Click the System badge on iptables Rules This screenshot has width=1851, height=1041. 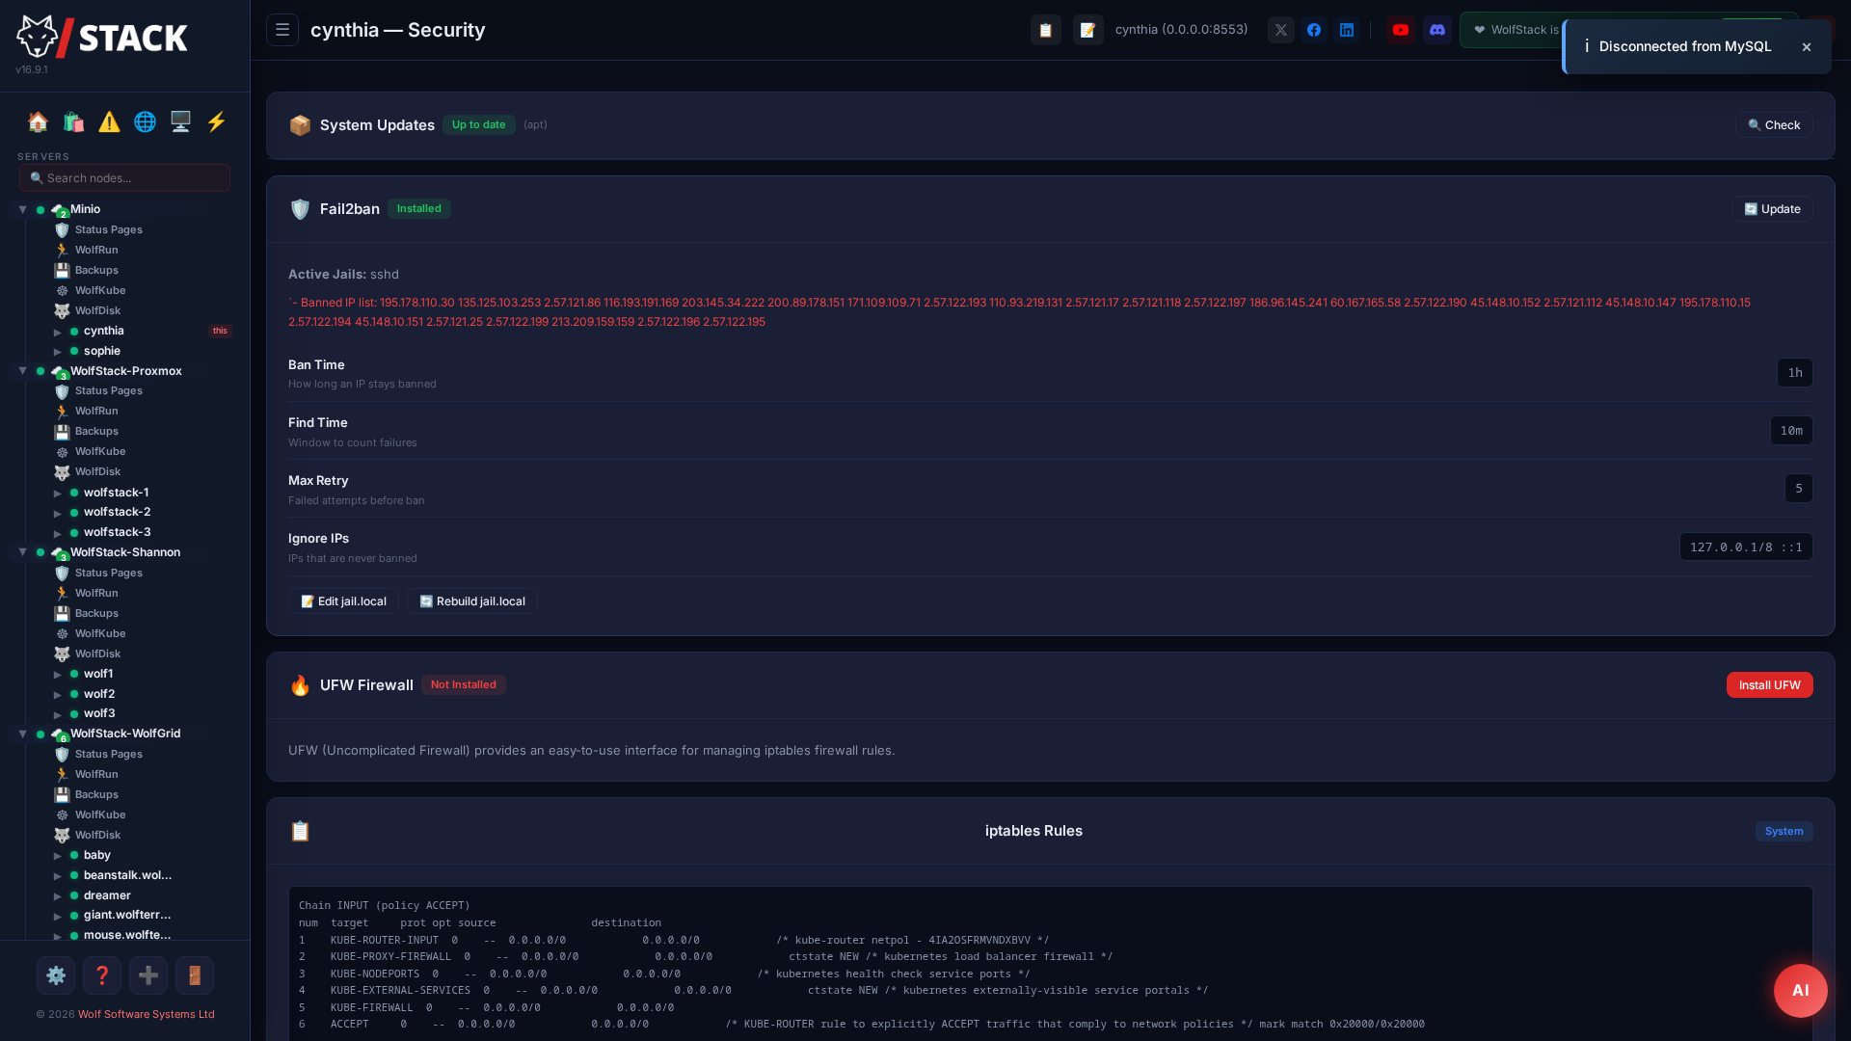click(1784, 831)
